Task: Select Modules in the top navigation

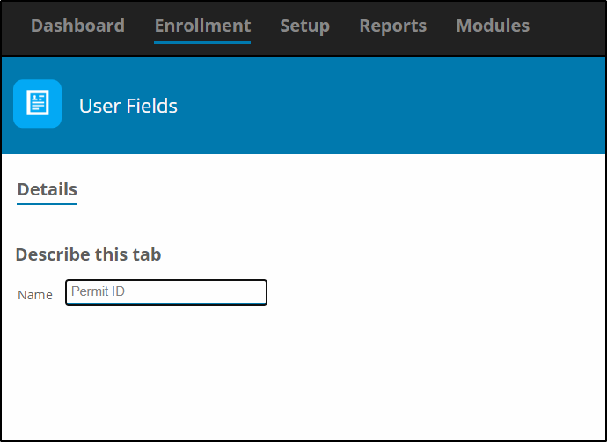Action: coord(493,26)
